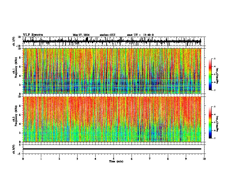Click the ch.1(V) waveform trace panel
230x178 pixels.
(x=113, y=41)
